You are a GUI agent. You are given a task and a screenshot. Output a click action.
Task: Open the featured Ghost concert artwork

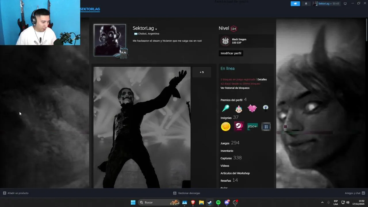click(142, 127)
